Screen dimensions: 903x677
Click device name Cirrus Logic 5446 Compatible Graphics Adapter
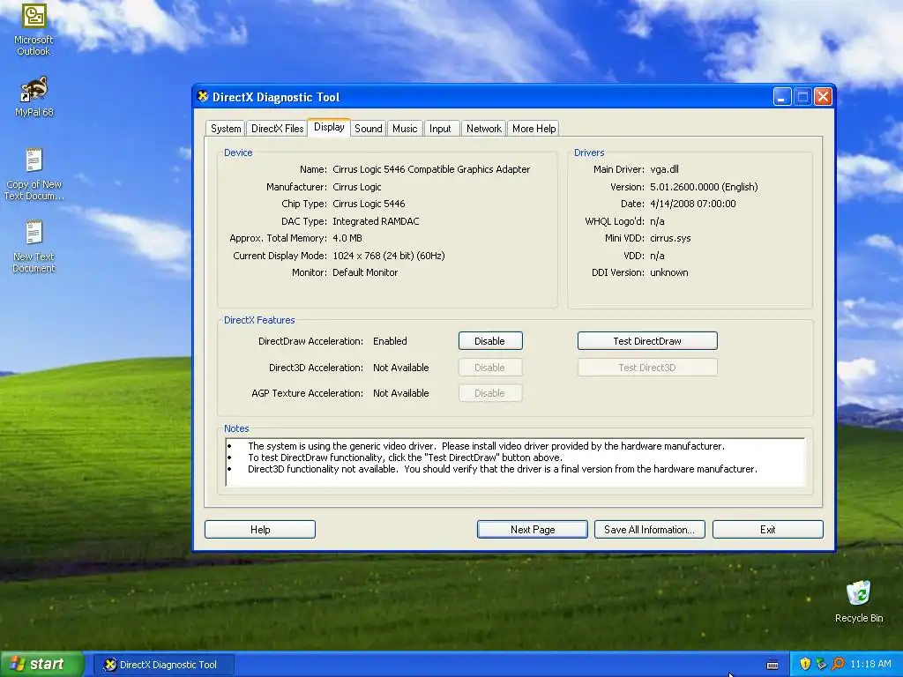431,169
